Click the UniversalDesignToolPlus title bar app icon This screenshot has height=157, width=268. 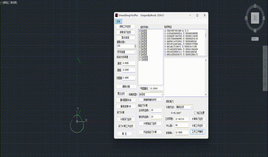coord(117,15)
